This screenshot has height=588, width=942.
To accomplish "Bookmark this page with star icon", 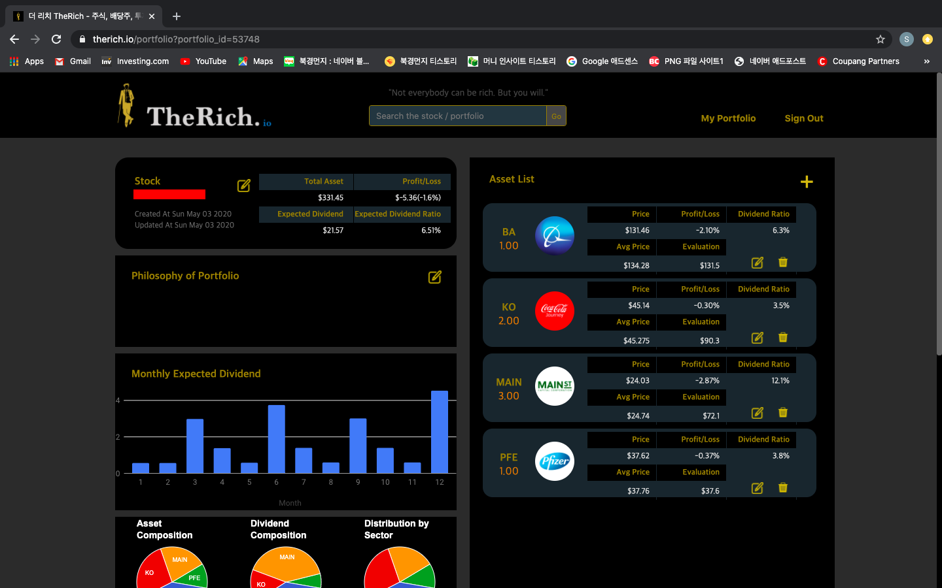I will pos(881,39).
